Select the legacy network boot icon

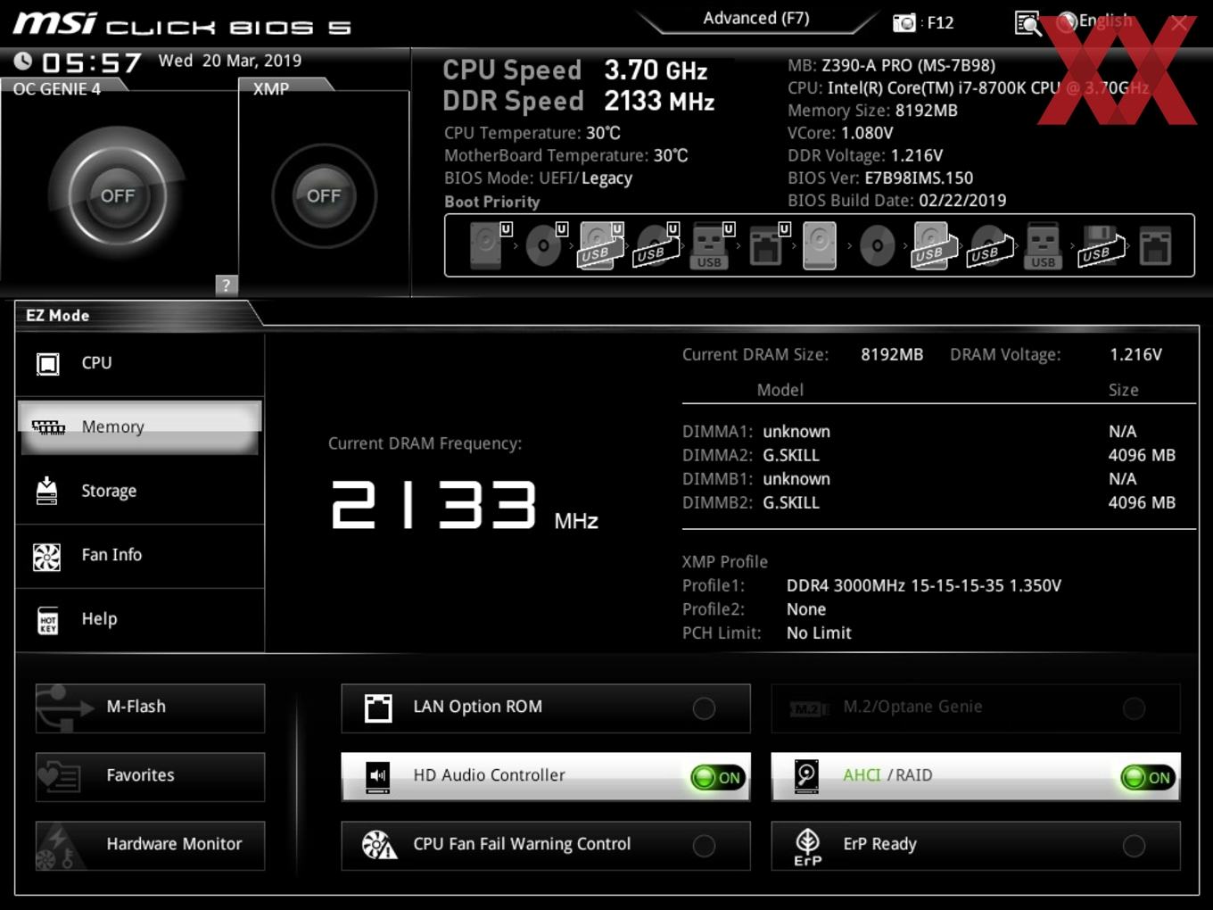pos(1155,245)
